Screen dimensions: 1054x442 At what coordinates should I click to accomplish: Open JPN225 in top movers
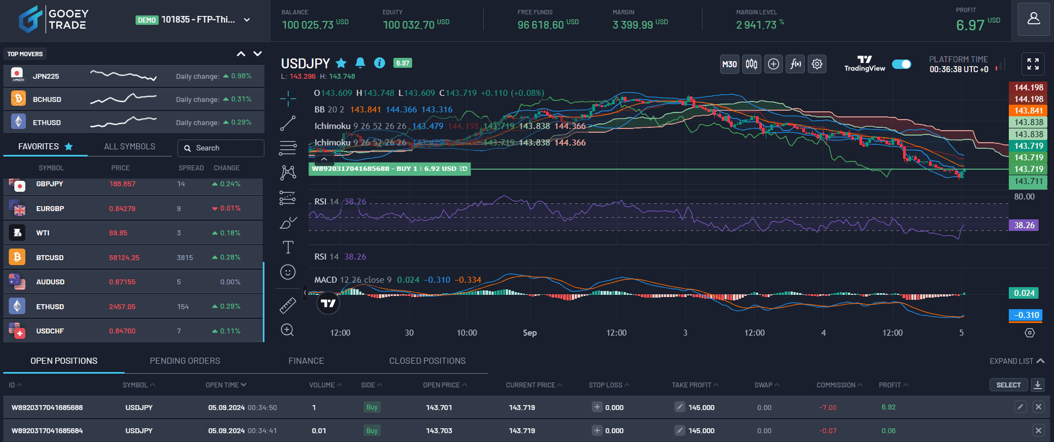[134, 76]
